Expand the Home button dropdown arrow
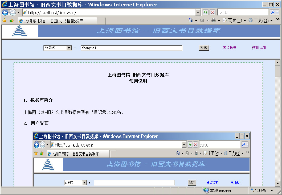The height and width of the screenshot is (195, 282). pos(196,20)
